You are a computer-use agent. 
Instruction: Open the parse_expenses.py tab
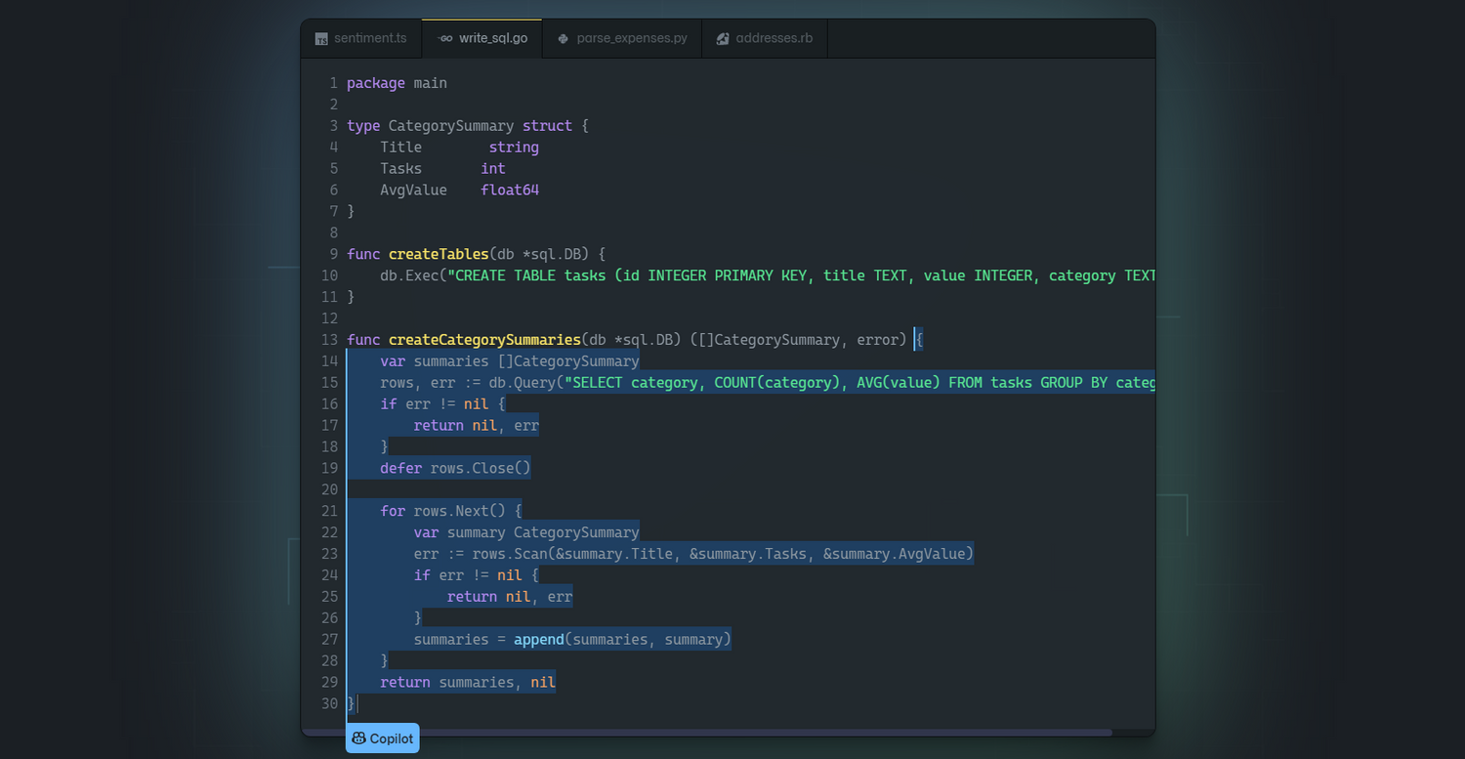pyautogui.click(x=631, y=39)
